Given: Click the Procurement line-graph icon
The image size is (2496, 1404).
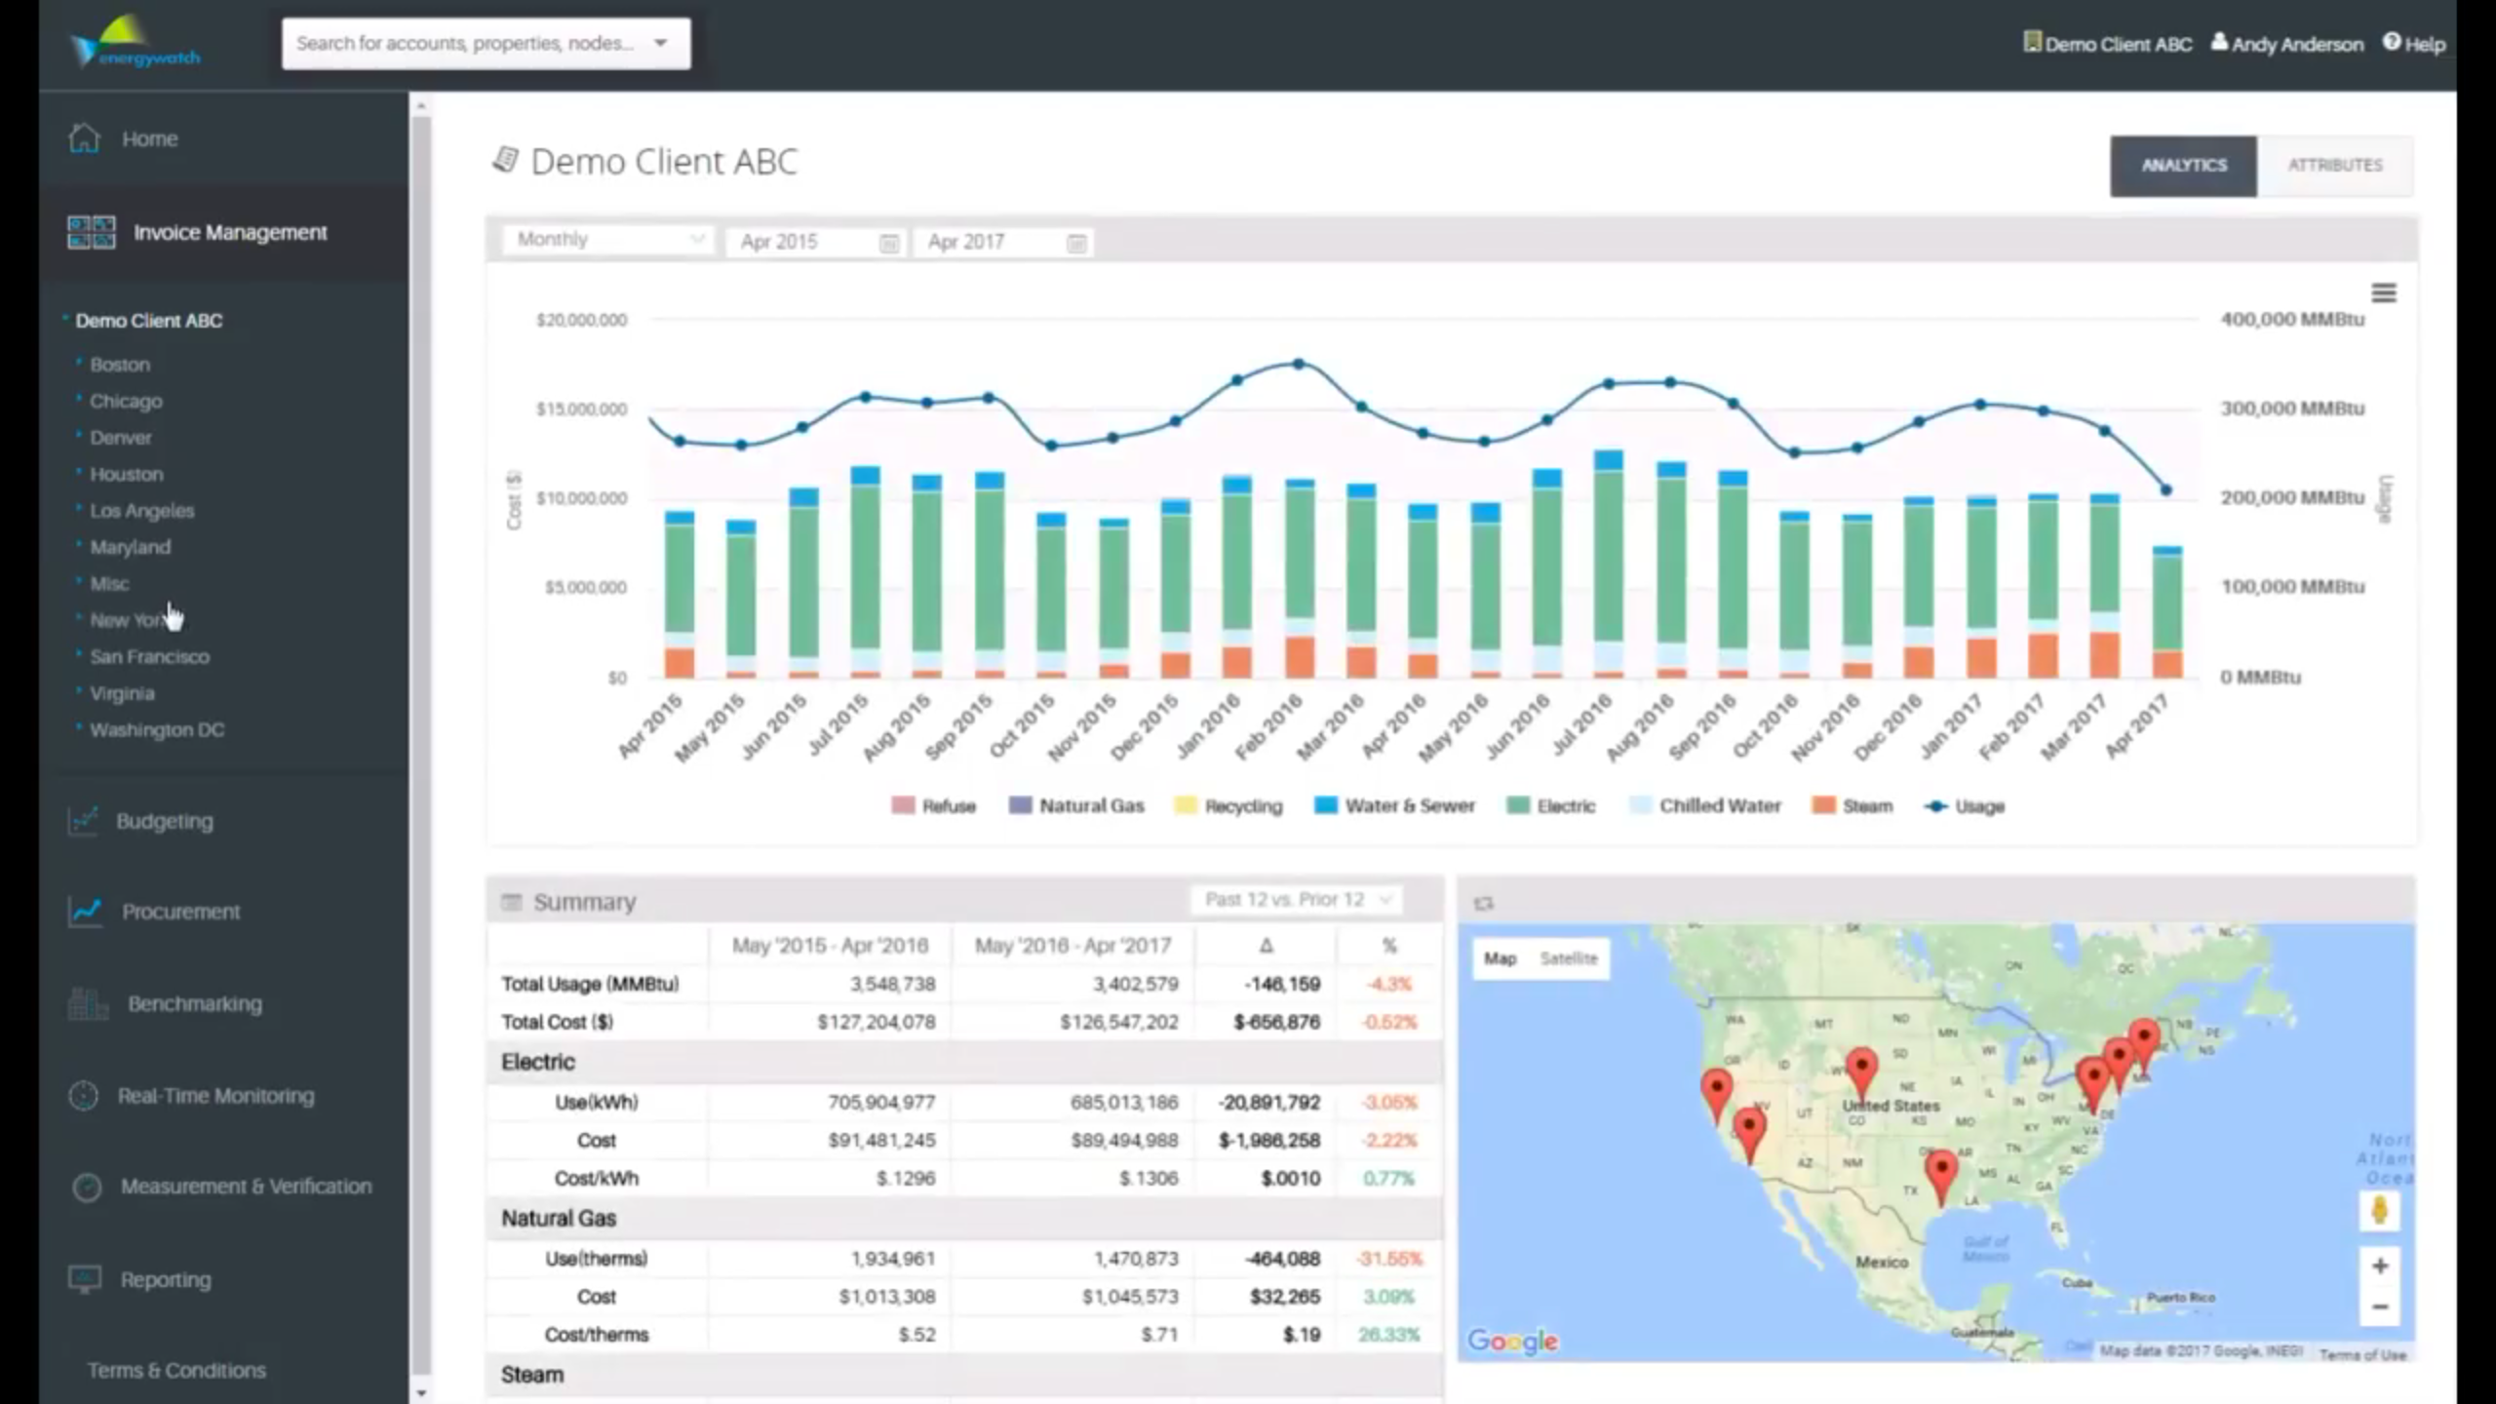Looking at the screenshot, I should click(86, 912).
